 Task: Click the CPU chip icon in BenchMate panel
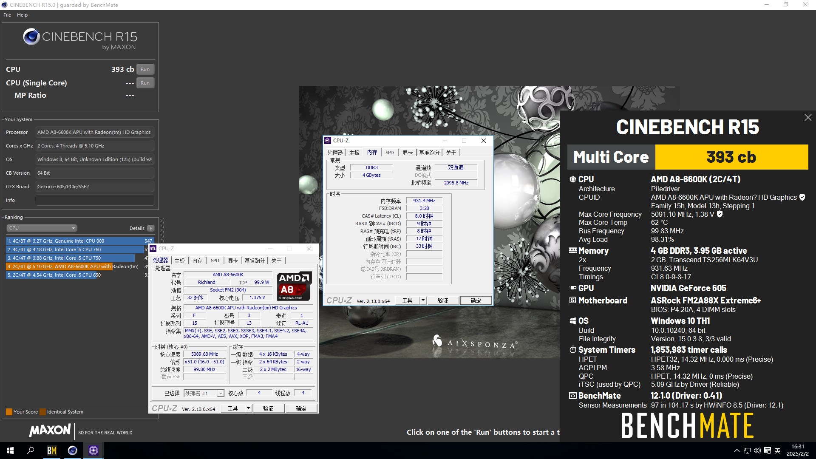pos(573,179)
